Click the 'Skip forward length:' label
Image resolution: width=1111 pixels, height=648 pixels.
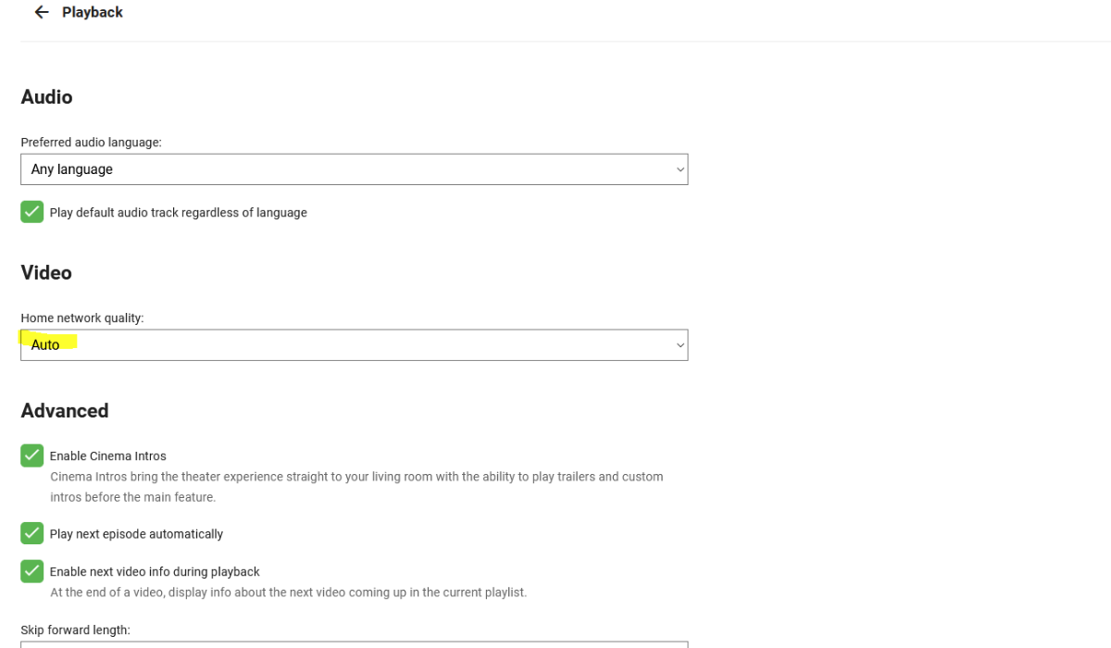tap(76, 630)
